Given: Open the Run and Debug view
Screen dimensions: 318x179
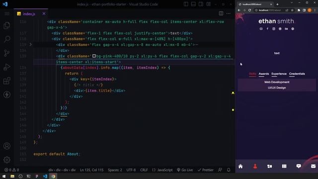Looking at the screenshot, I should pyautogui.click(x=6, y=67).
